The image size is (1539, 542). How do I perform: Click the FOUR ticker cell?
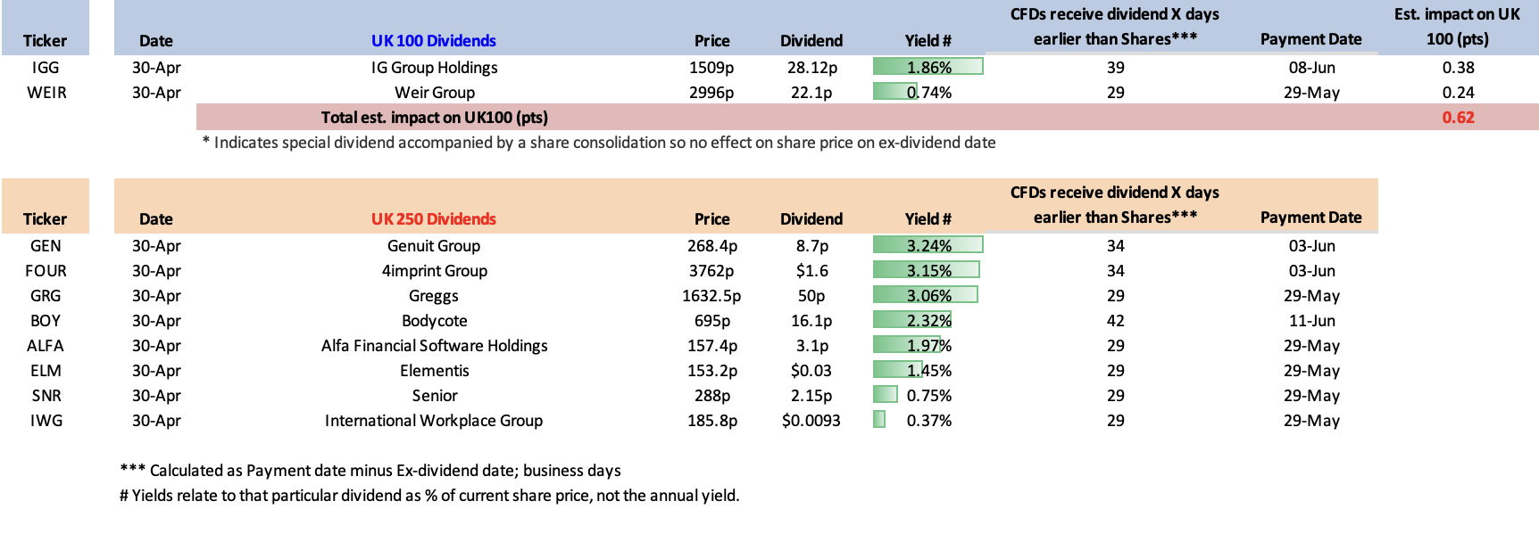pyautogui.click(x=46, y=271)
